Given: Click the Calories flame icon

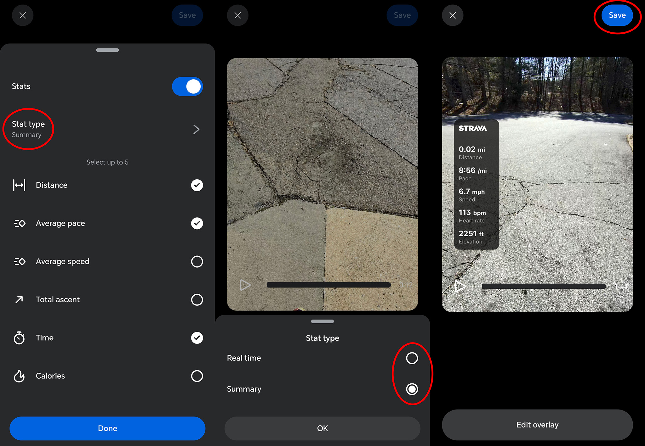Looking at the screenshot, I should [x=19, y=376].
